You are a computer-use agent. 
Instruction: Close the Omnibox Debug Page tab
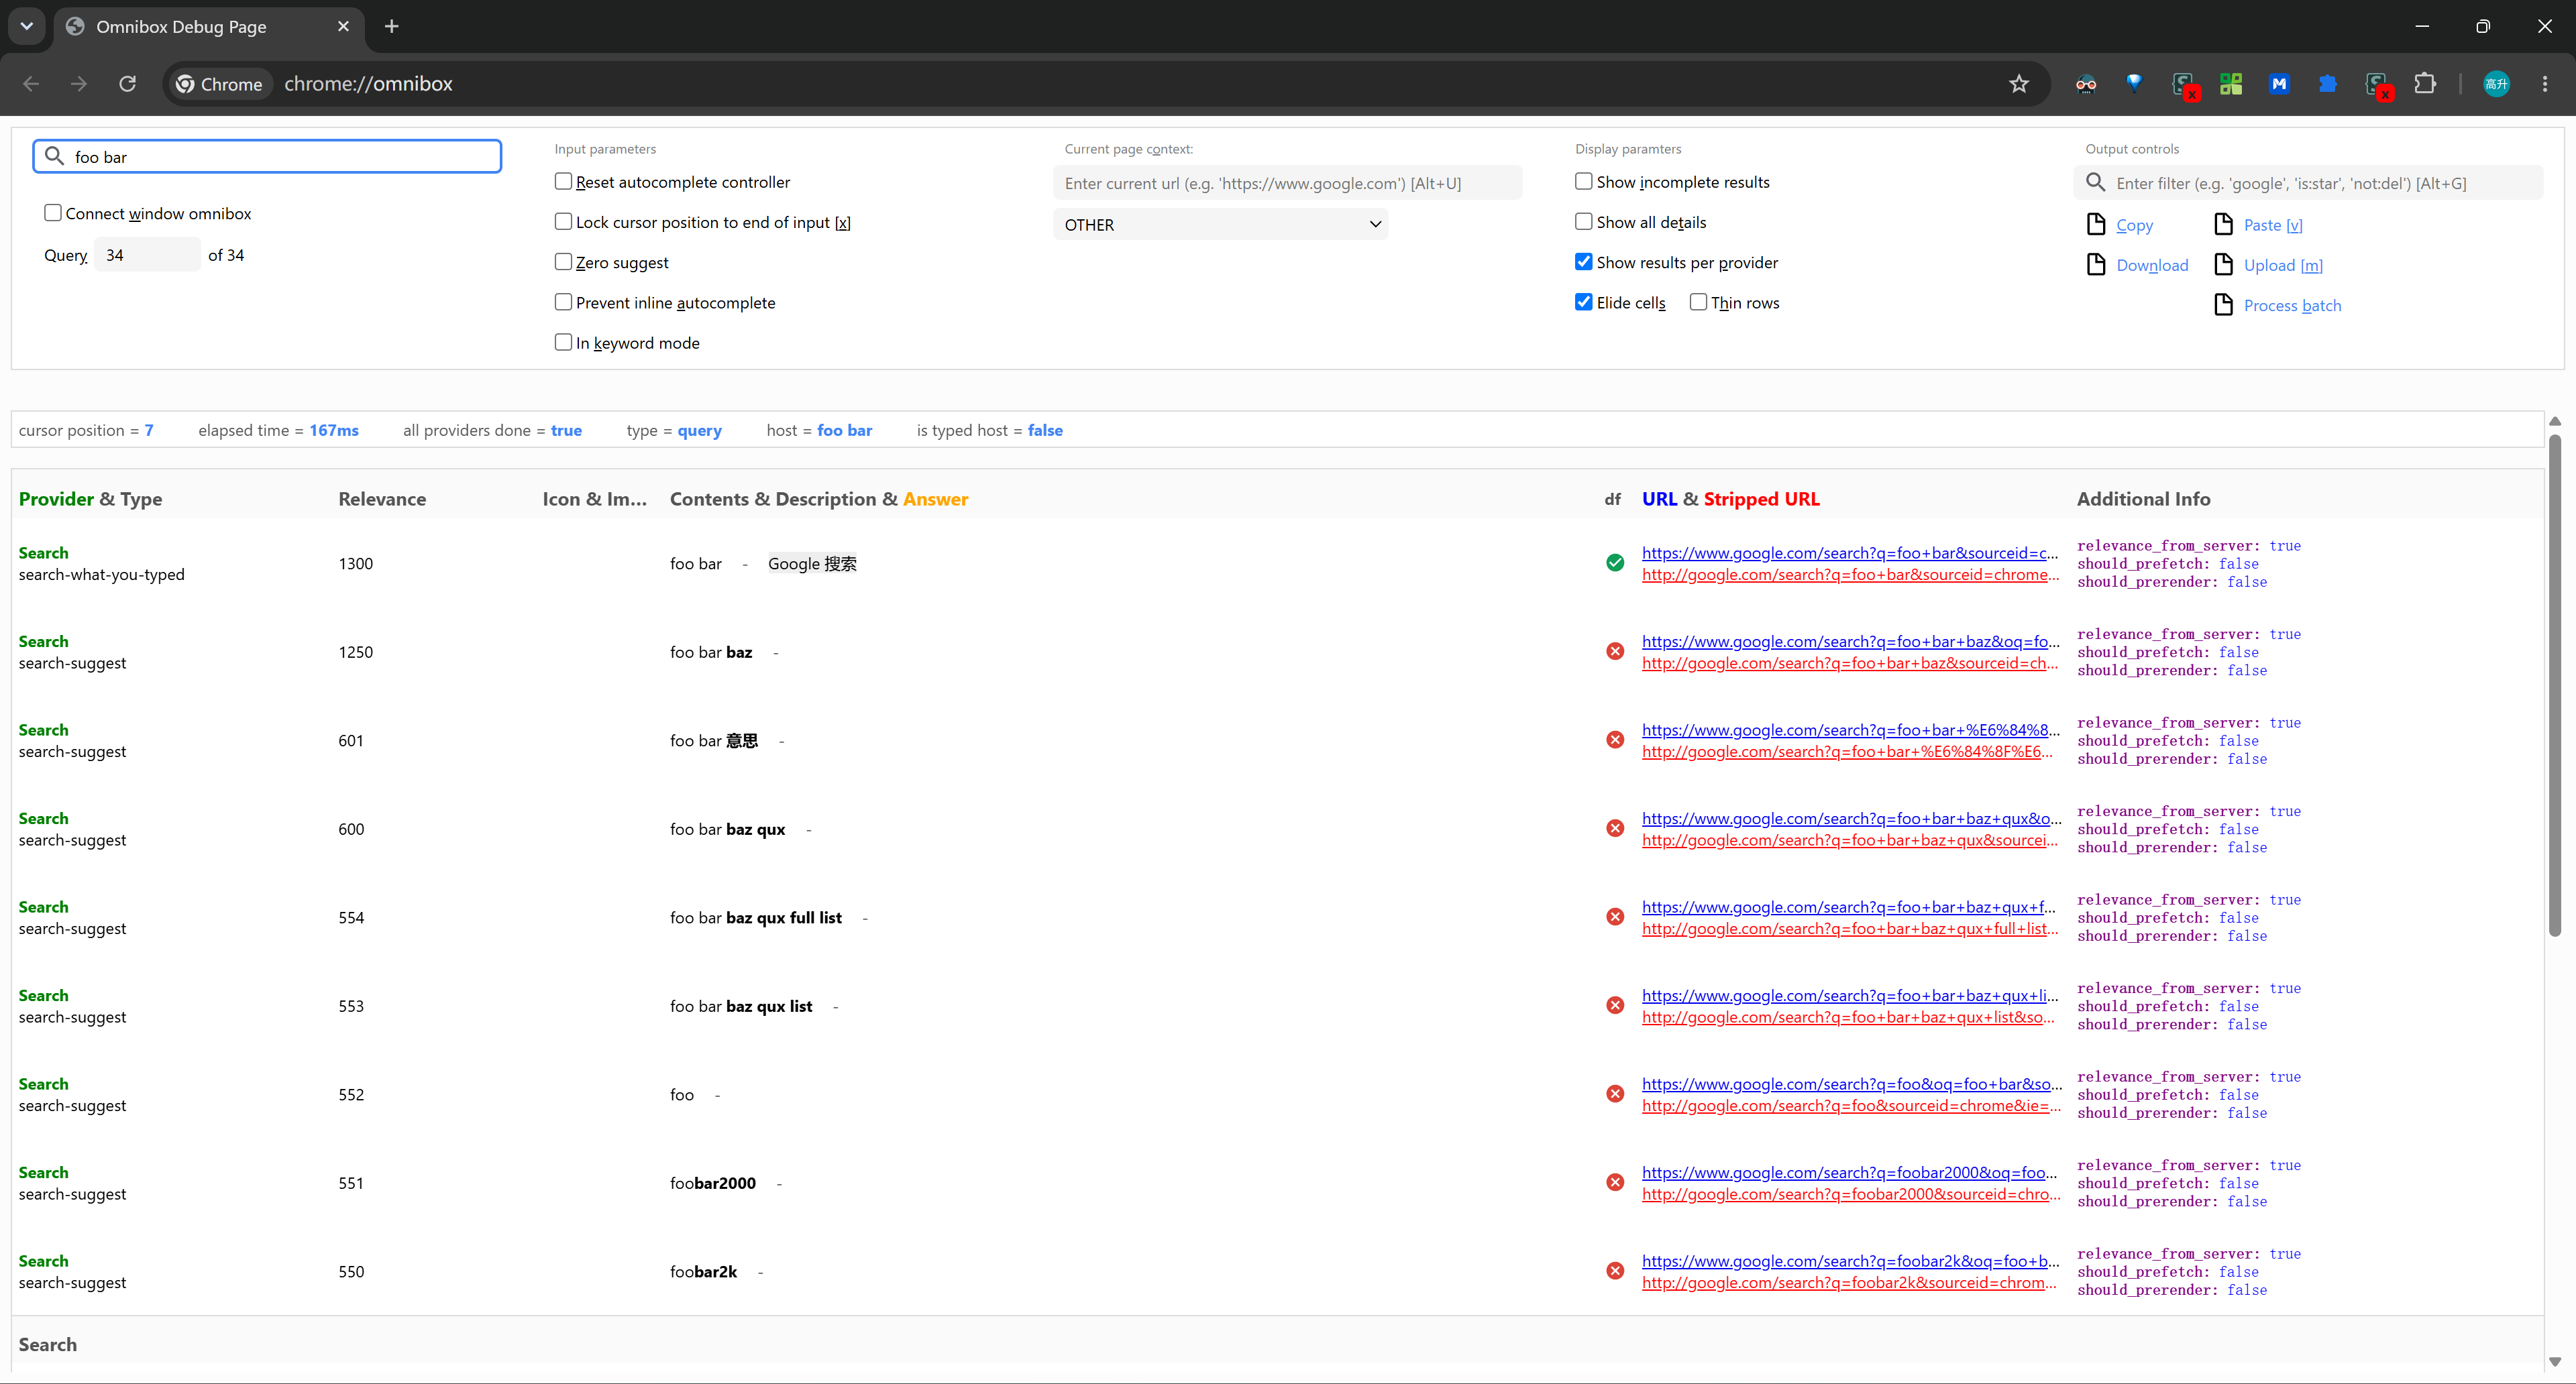tap(343, 27)
